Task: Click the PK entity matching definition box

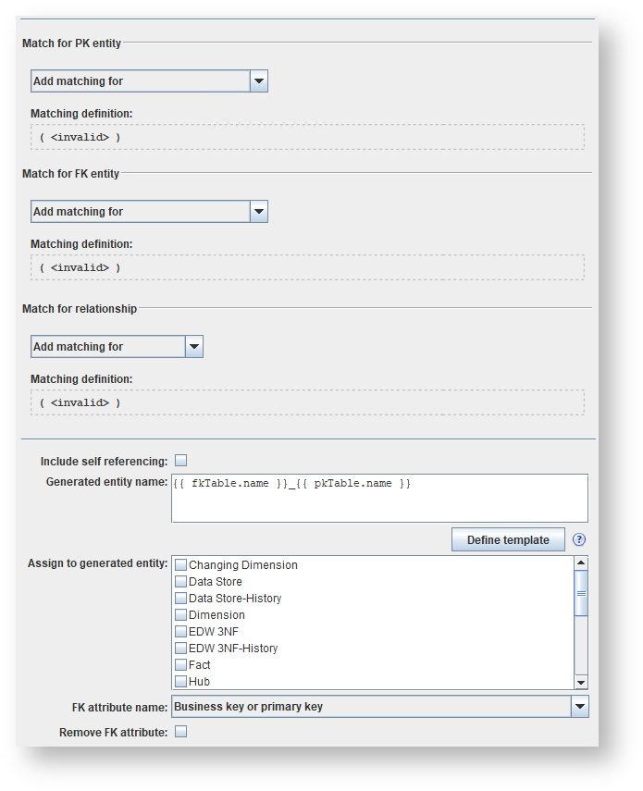Action: (307, 137)
